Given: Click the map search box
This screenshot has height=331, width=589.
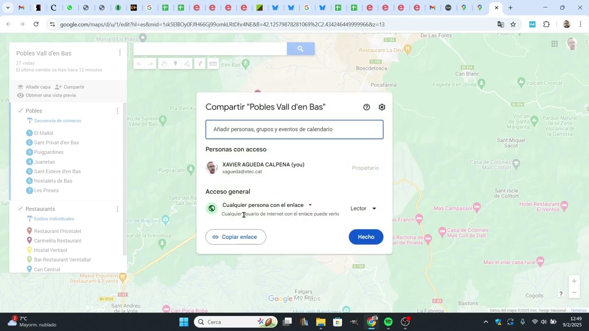Looking at the screenshot, I should [210, 49].
